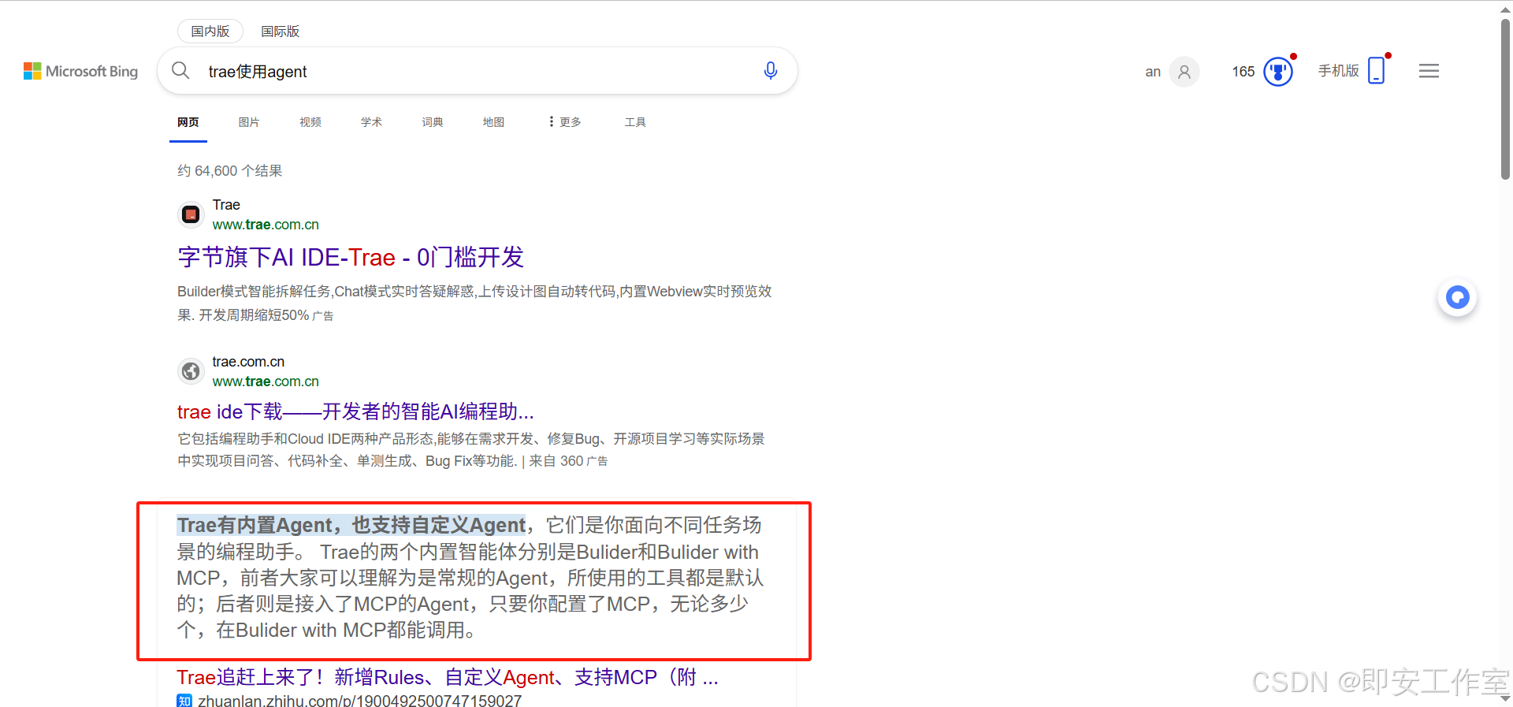Screen dimensions: 1513x707
Task: Open the 工具 search tools
Action: click(635, 122)
